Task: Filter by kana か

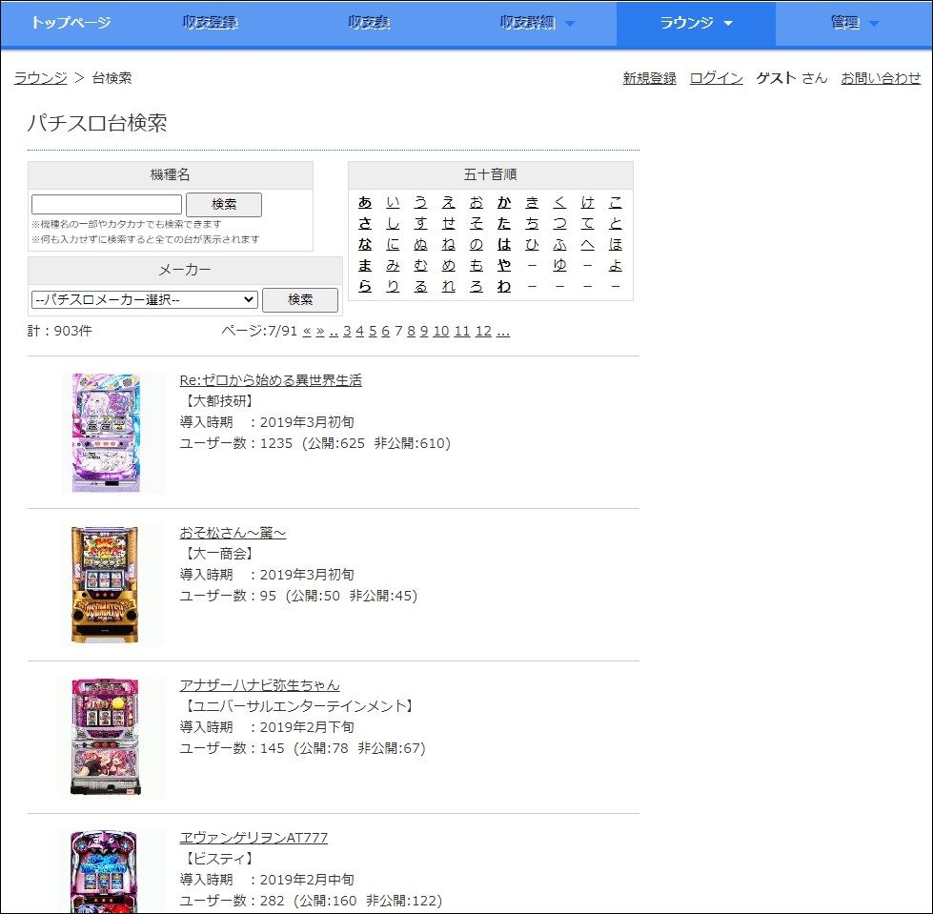Action: click(x=504, y=202)
